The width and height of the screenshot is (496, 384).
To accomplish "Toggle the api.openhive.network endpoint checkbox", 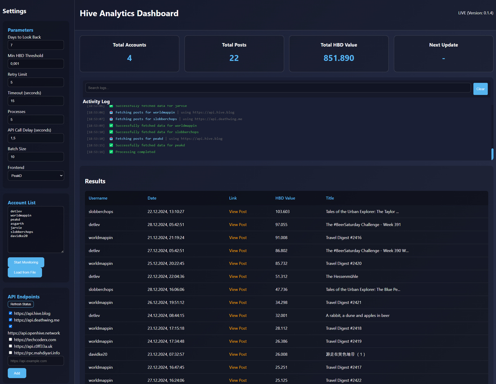I will pos(10,326).
